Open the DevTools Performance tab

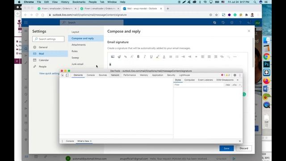(130, 75)
